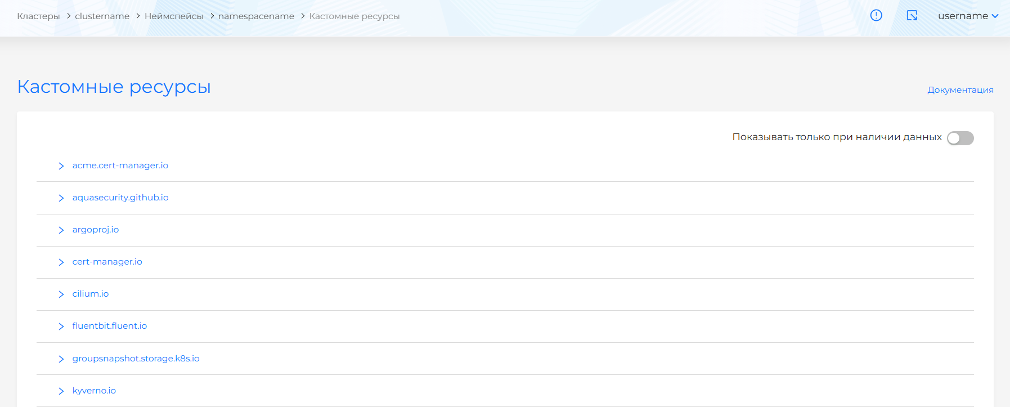Expand fluentbit.fluent.io chevron arrow
The image size is (1010, 407).
[x=61, y=327]
